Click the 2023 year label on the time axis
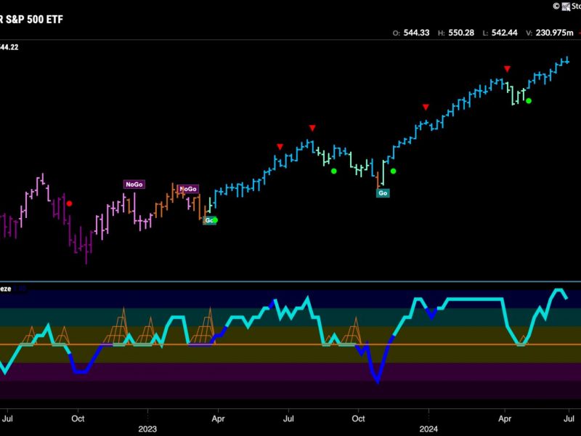This screenshot has height=436, width=581. (x=147, y=429)
